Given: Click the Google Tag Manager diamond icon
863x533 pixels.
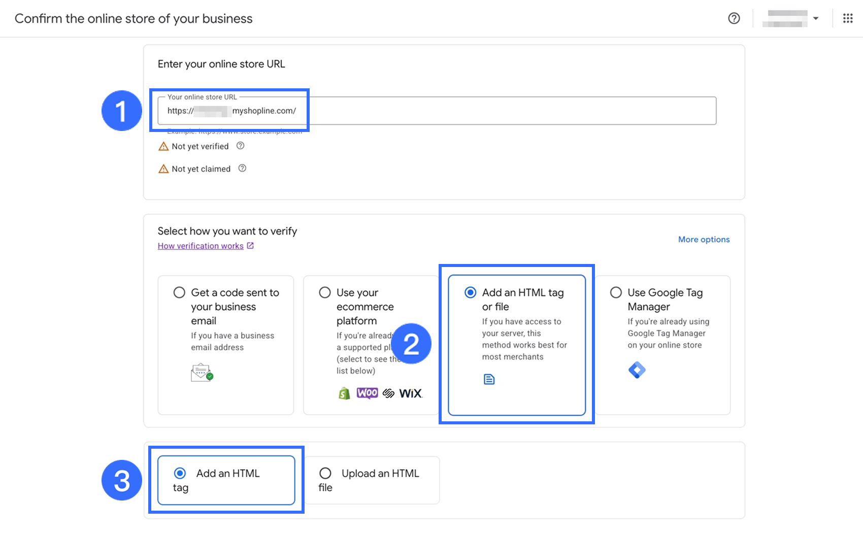Looking at the screenshot, I should pos(637,370).
